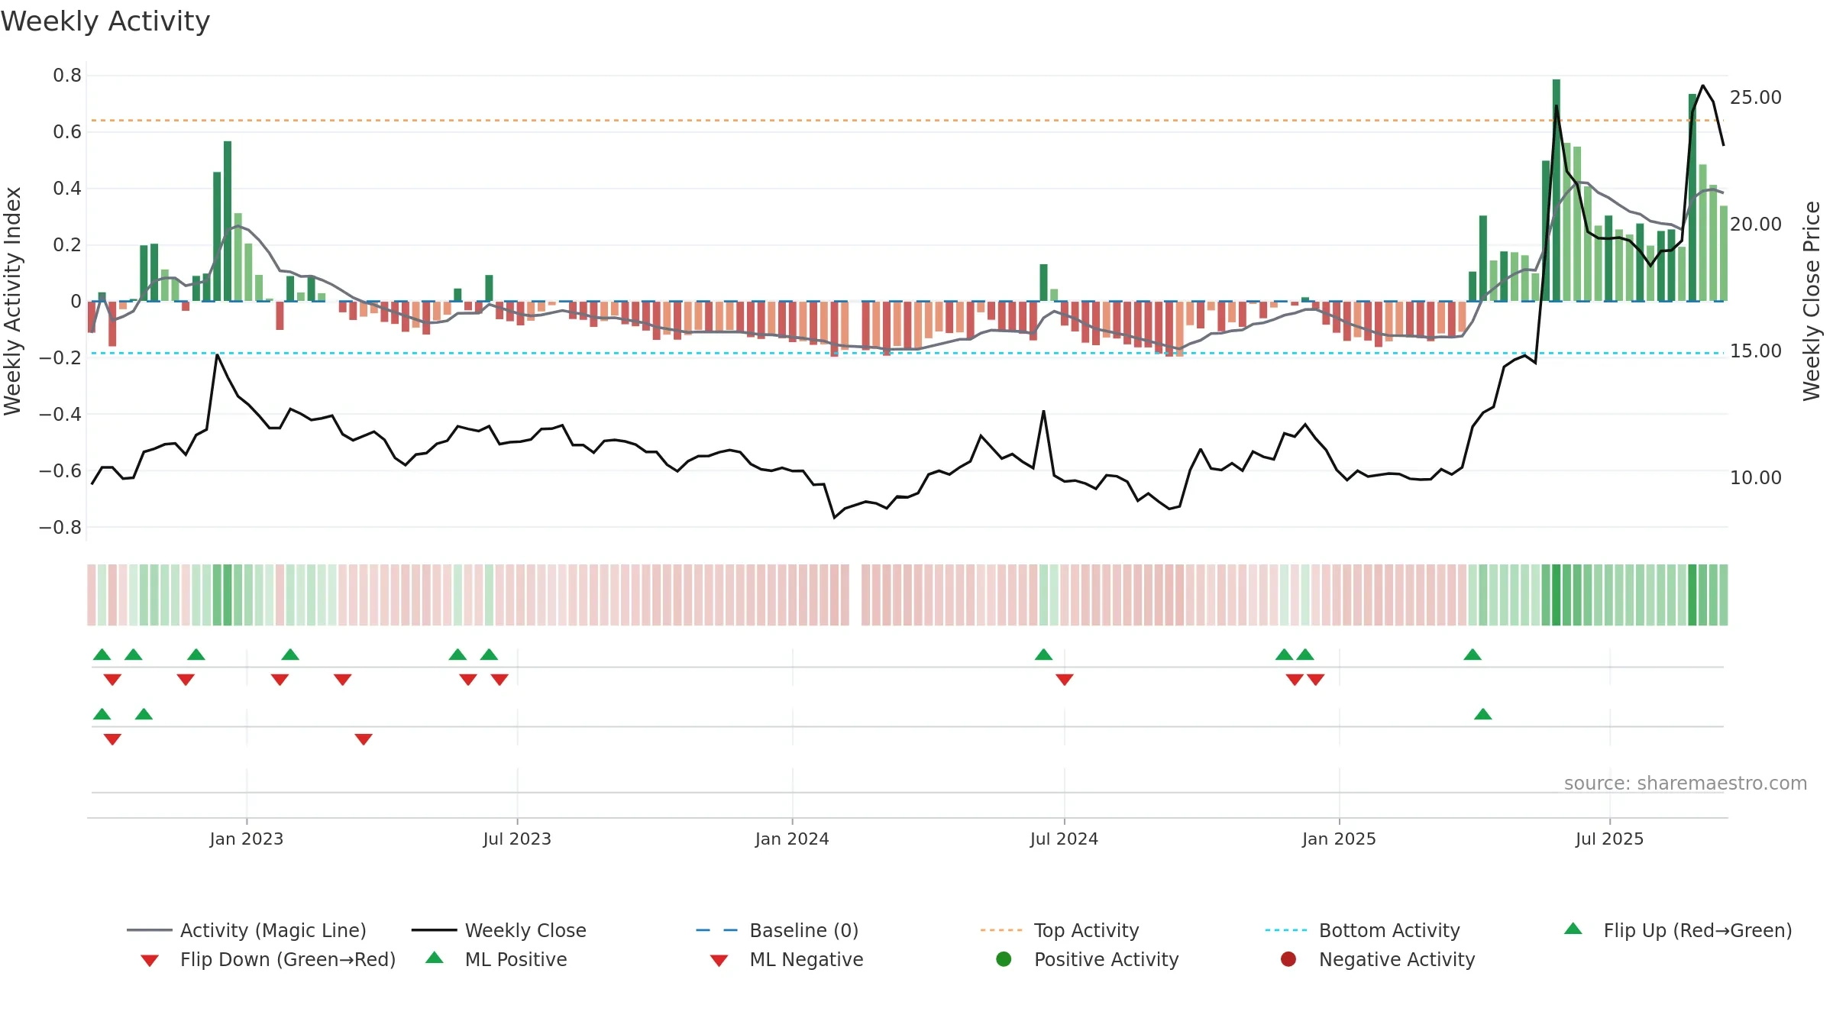Click the 0.8 activity axis label

tap(67, 76)
